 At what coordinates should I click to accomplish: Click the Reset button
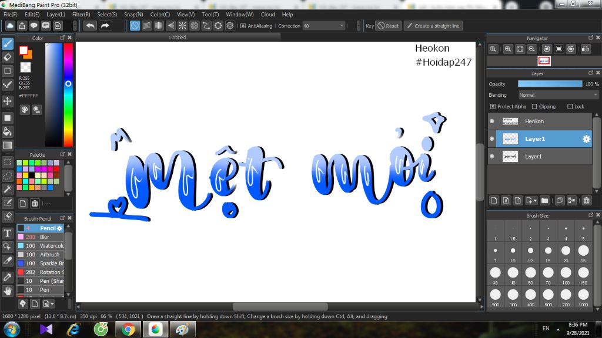pyautogui.click(x=388, y=26)
